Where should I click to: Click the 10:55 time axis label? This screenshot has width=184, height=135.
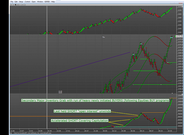coord(170,131)
